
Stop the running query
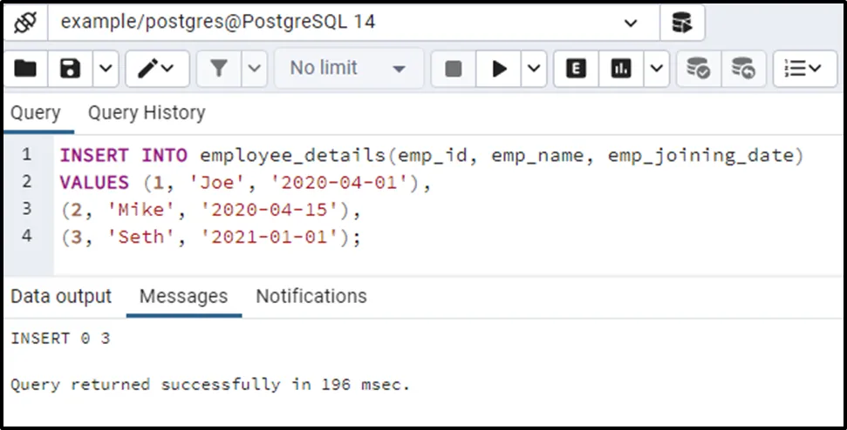454,69
